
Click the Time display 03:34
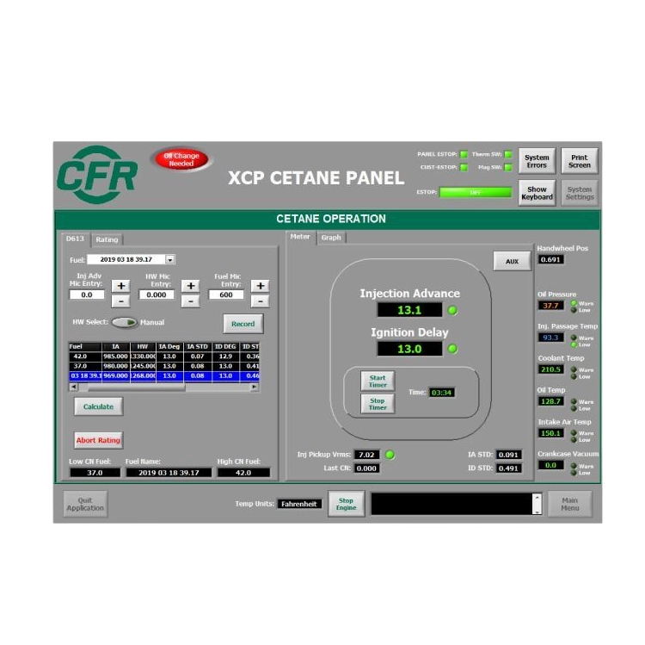(441, 393)
